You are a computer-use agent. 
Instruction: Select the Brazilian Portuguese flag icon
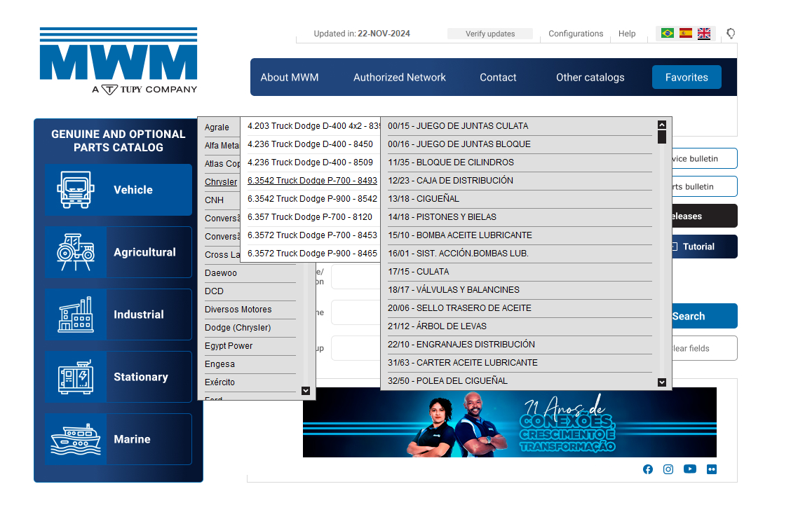pyautogui.click(x=668, y=33)
